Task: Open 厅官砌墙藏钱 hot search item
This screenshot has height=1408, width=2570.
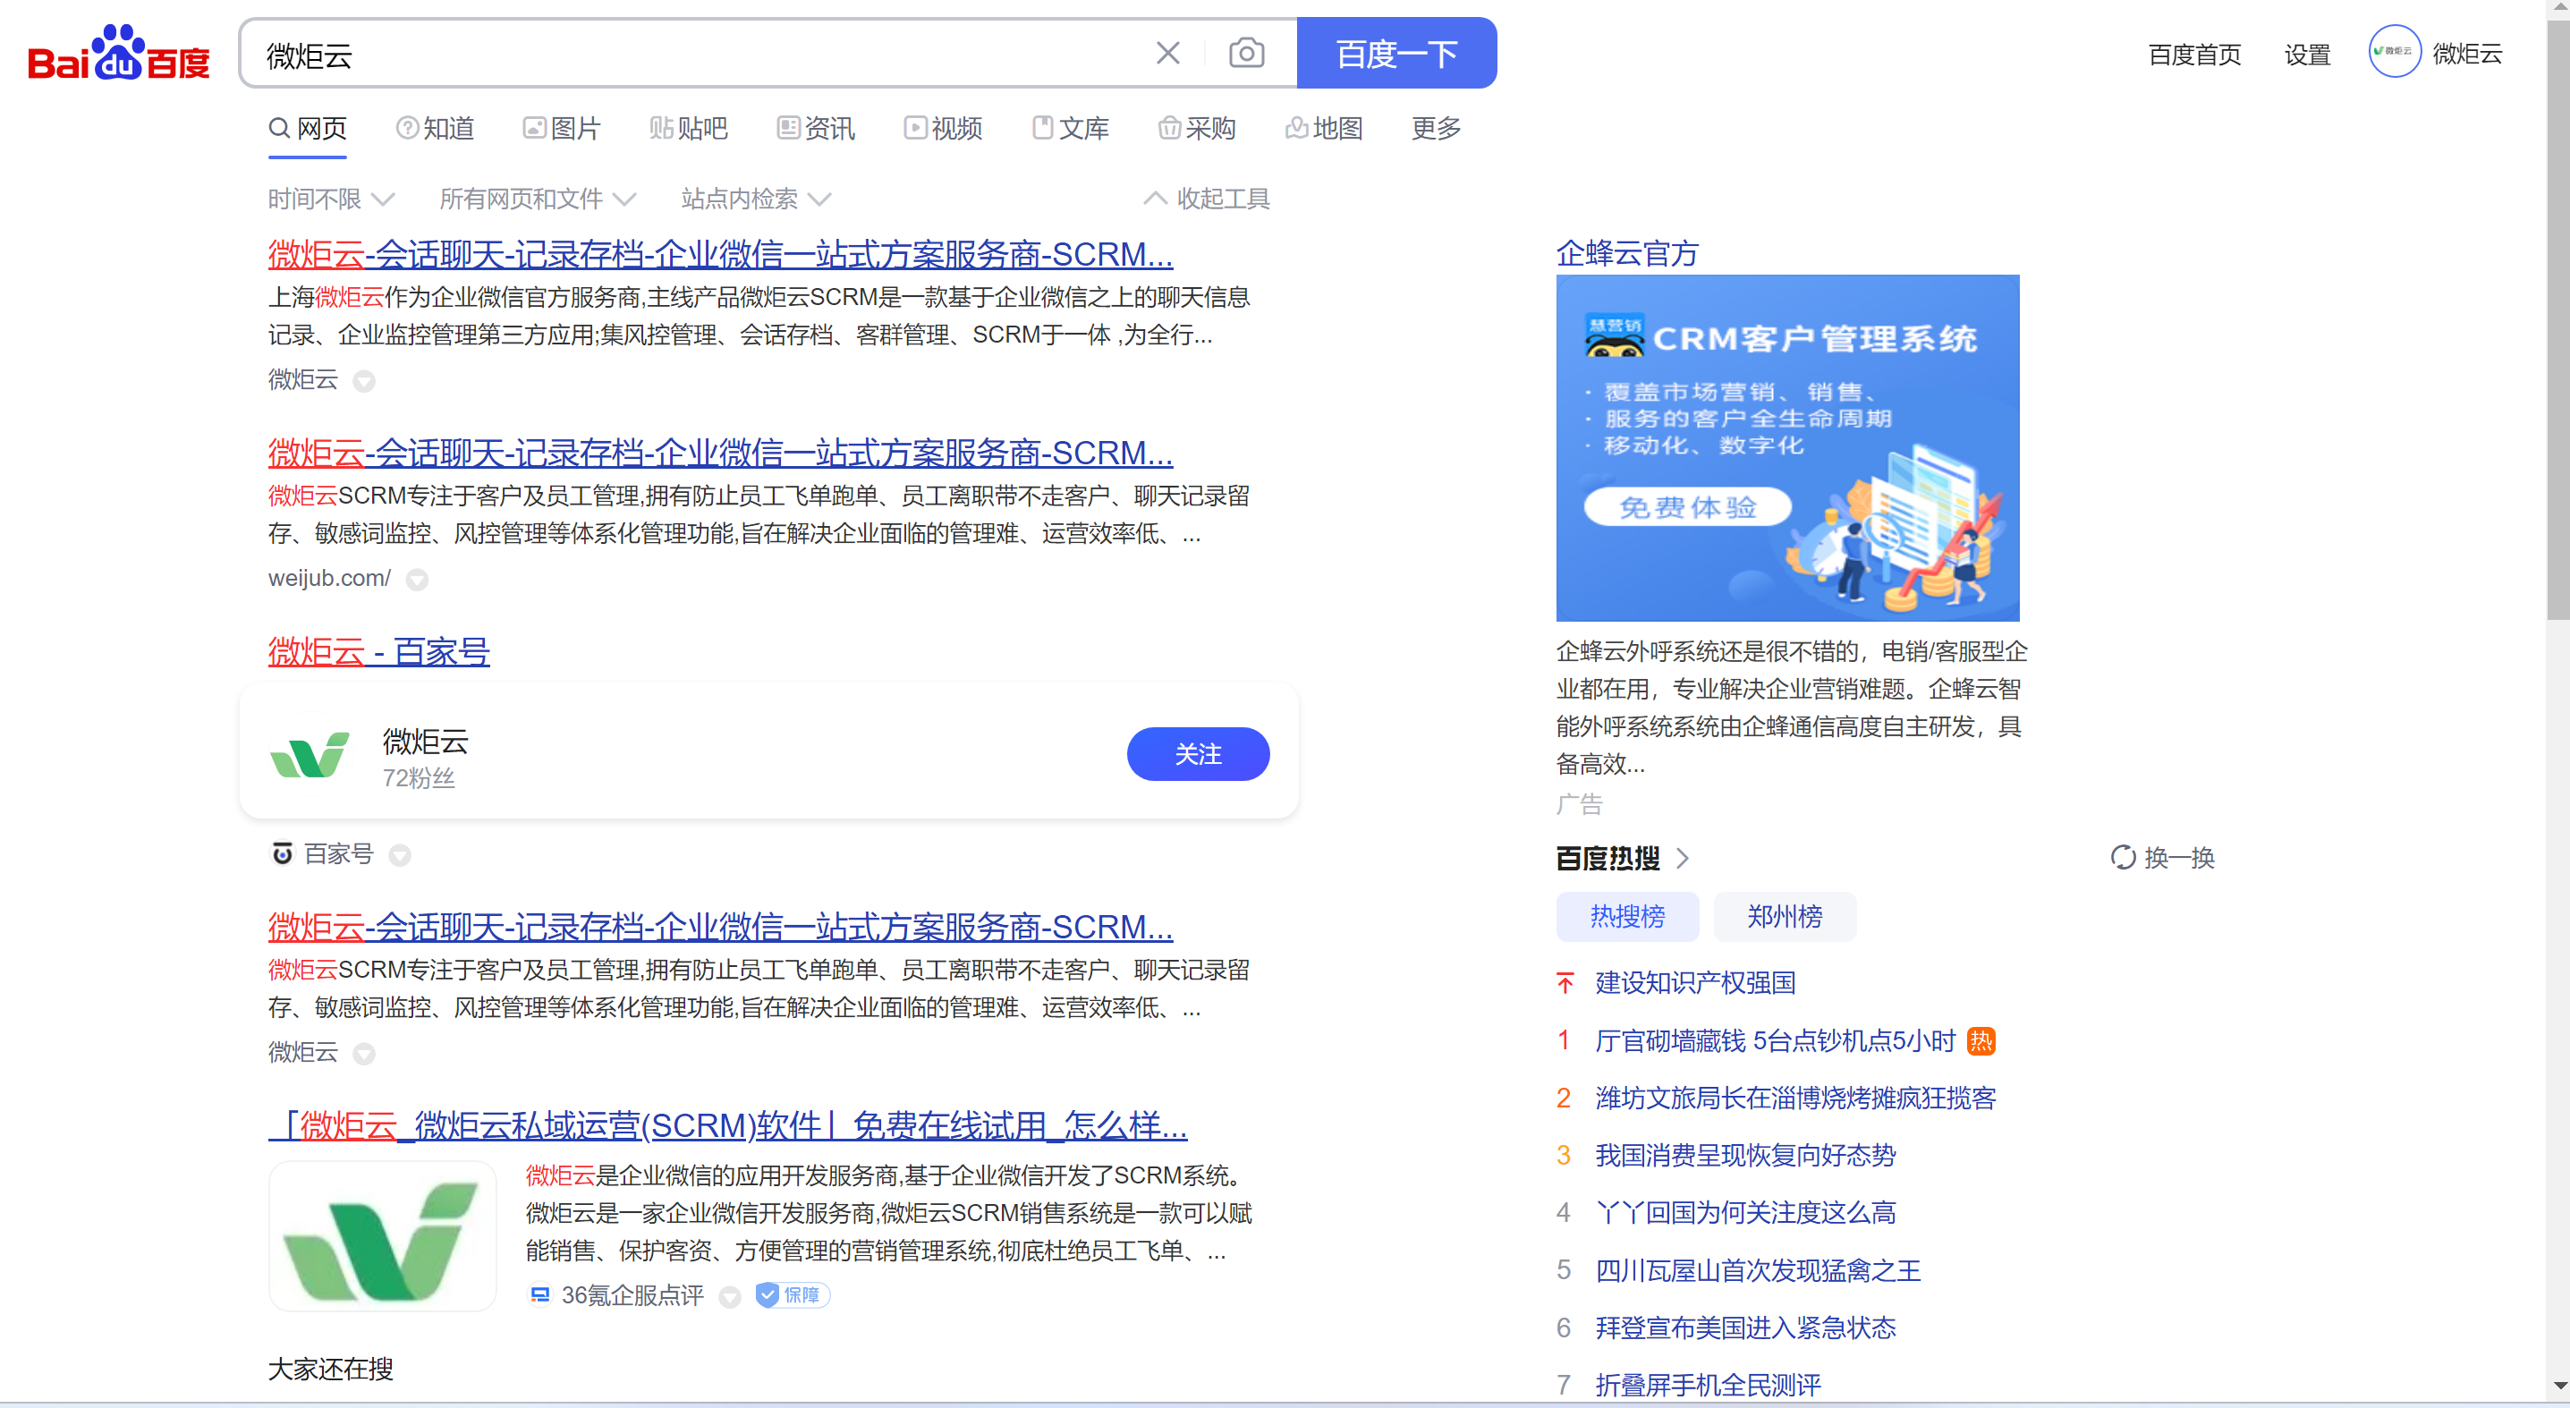Action: click(1774, 1040)
